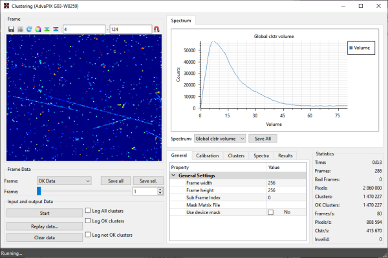Click the green under-range warning icon
This screenshot has width=388, height=258.
point(47,29)
